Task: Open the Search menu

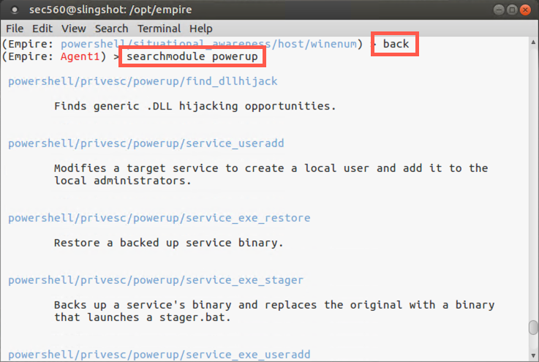Action: pos(111,29)
